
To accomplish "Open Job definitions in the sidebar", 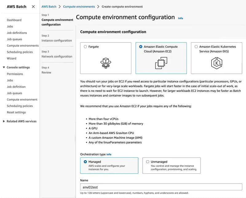I will pyautogui.click(x=17, y=33).
